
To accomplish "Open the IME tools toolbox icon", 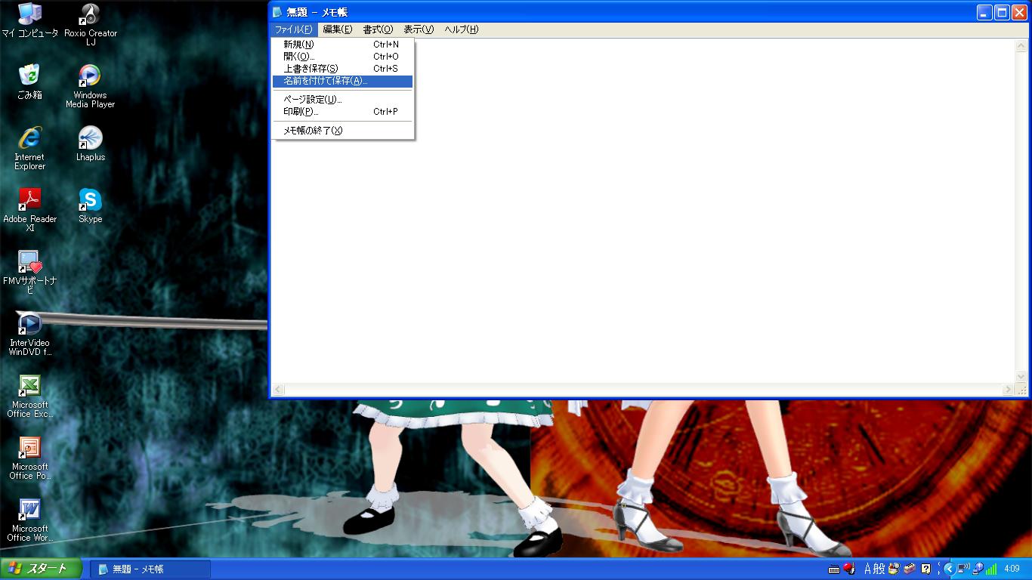I will pyautogui.click(x=910, y=569).
